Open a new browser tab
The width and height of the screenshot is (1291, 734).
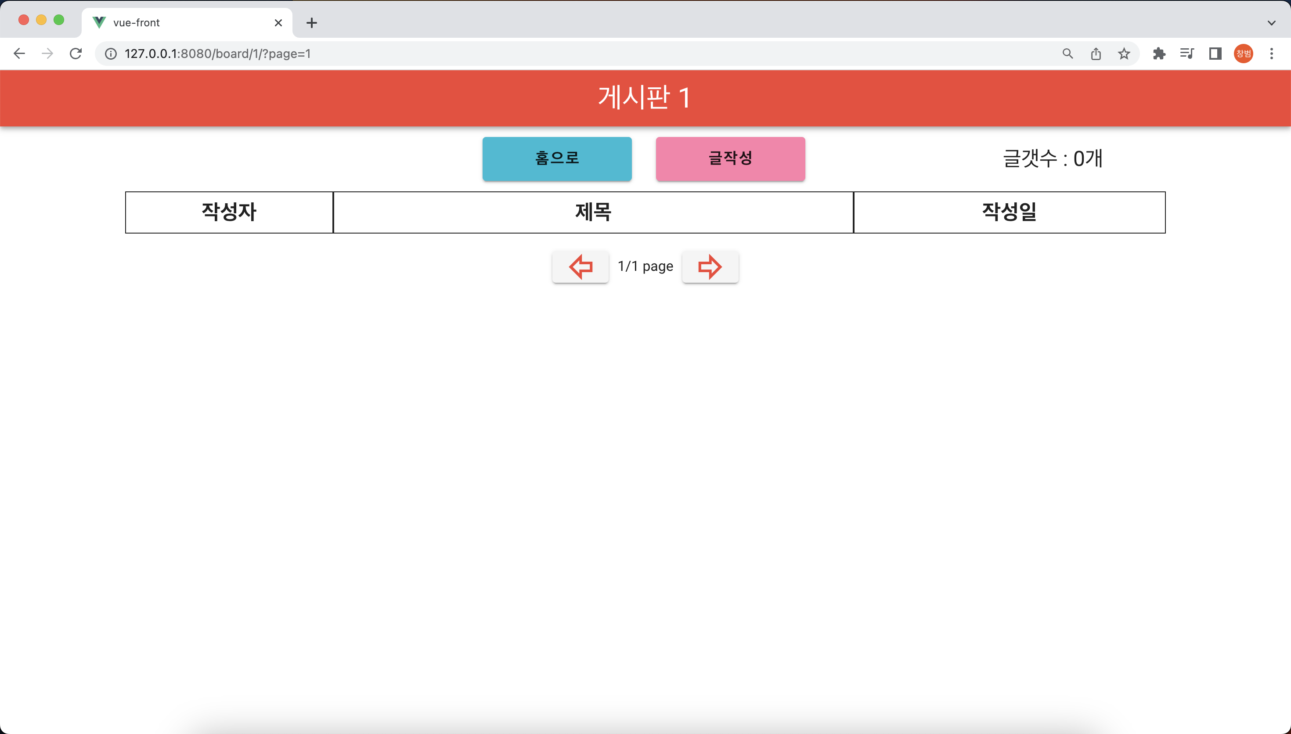pyautogui.click(x=311, y=23)
